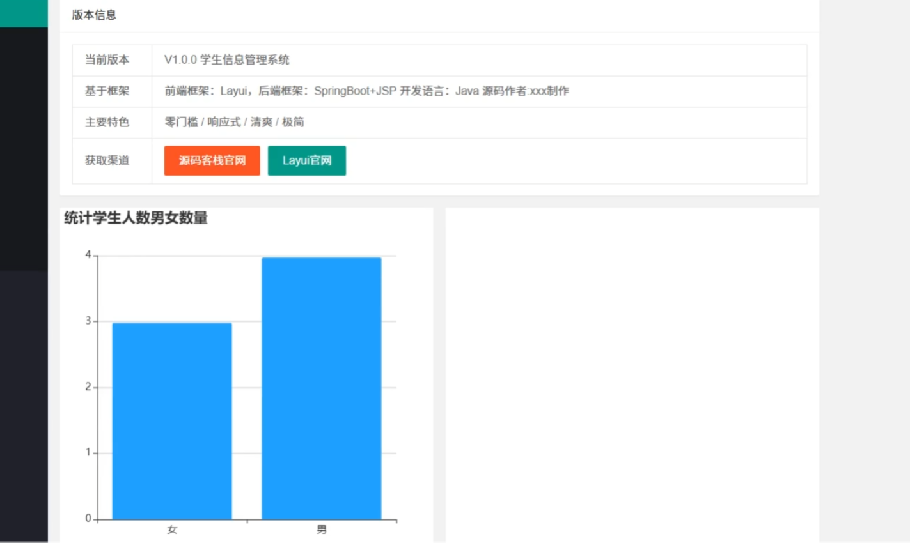Select the 获取渠道 label cell
Screen dimensions: 910x543
pyautogui.click(x=107, y=161)
